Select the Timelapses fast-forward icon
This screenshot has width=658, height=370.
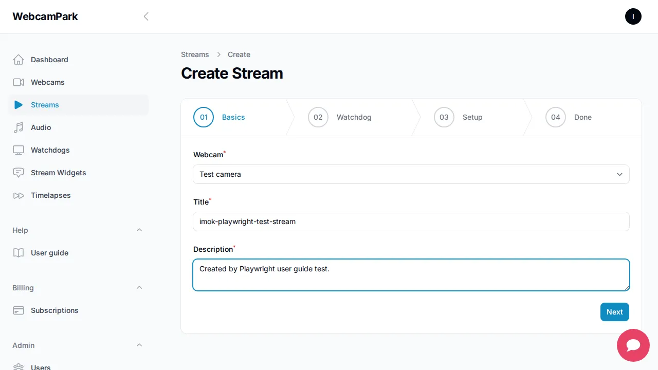coord(19,195)
